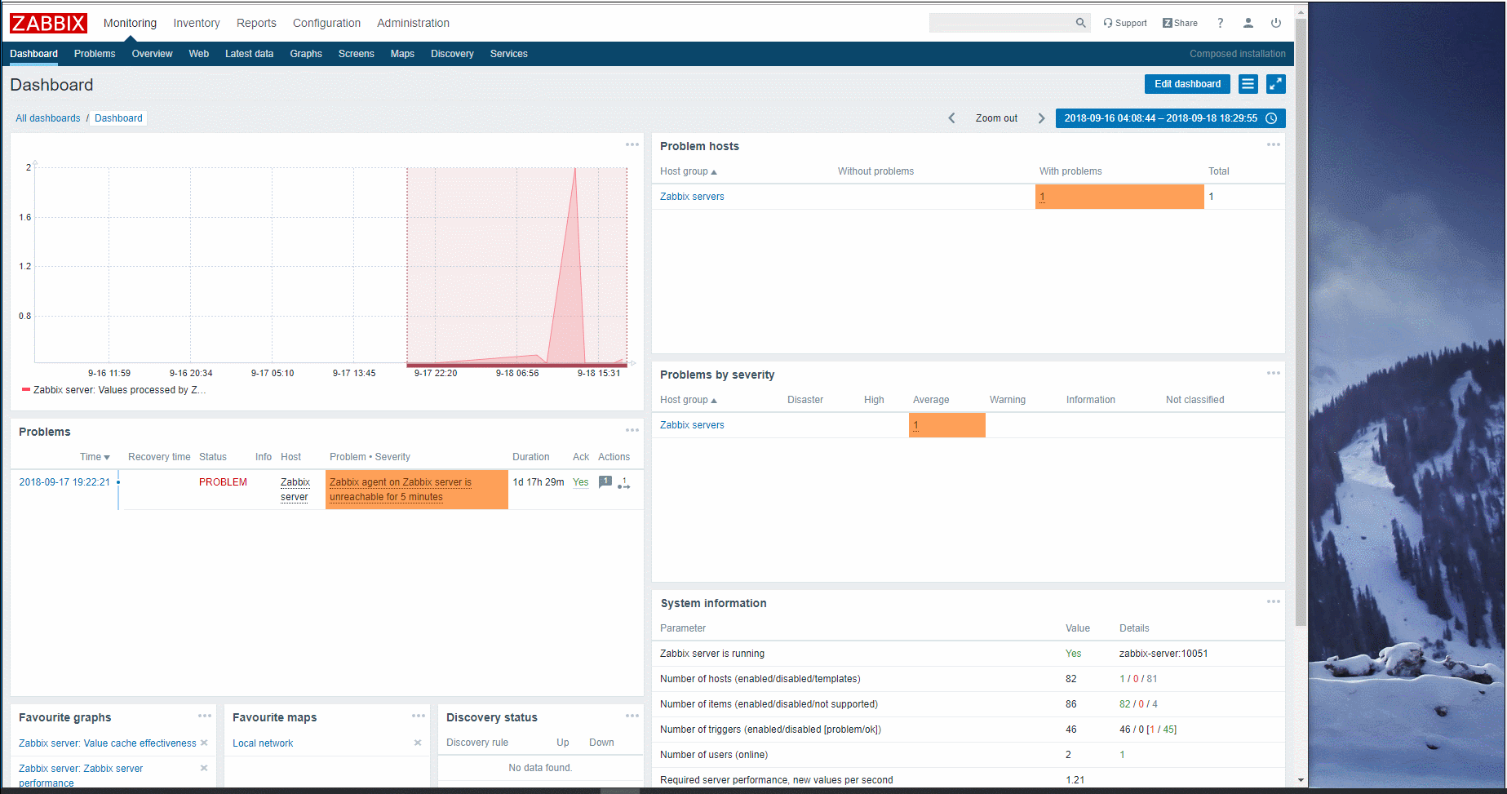Open Problems by severity widget options dots

click(x=1274, y=373)
